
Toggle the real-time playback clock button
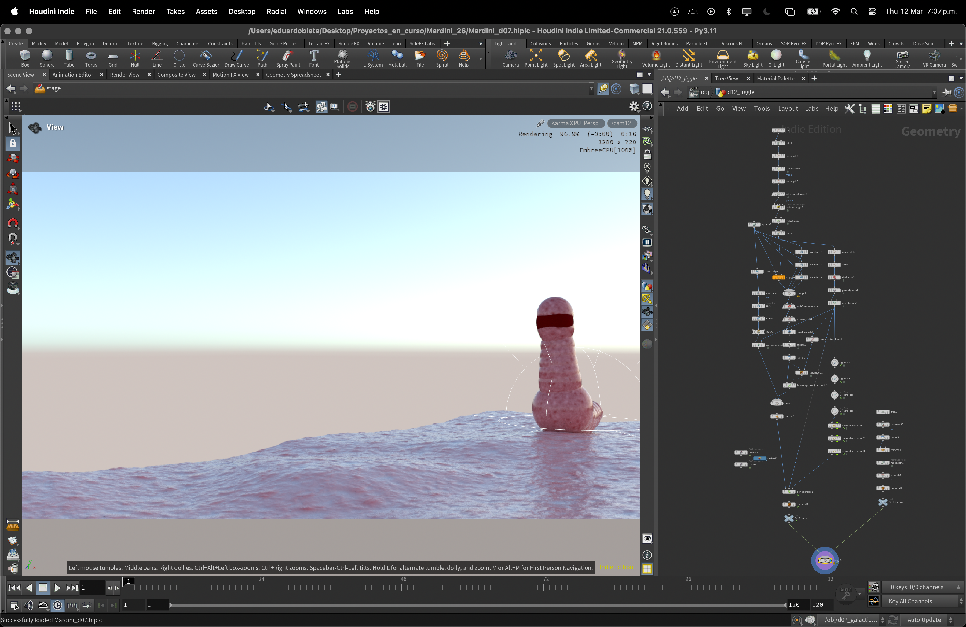click(x=58, y=606)
